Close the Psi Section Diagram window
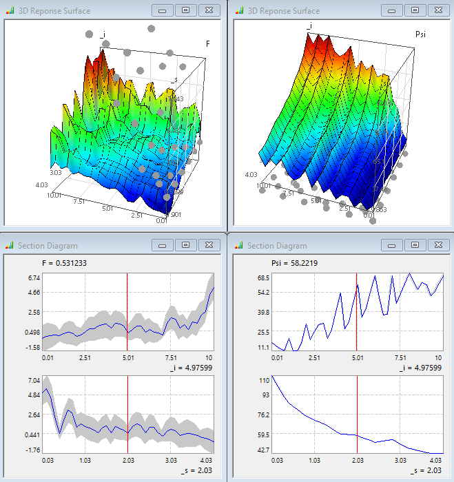This screenshot has height=482, width=454. pyautogui.click(x=438, y=245)
